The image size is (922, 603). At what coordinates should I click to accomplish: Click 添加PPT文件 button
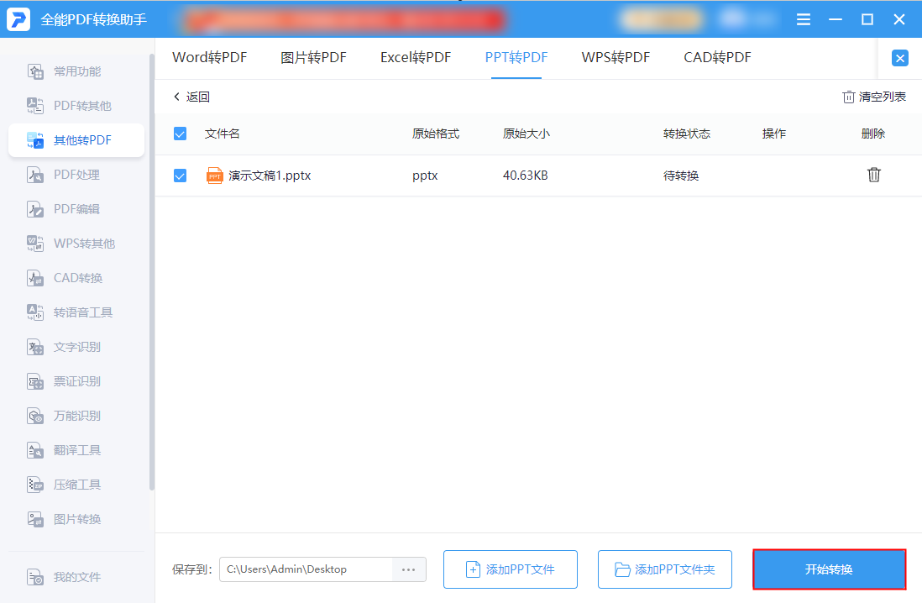click(511, 569)
